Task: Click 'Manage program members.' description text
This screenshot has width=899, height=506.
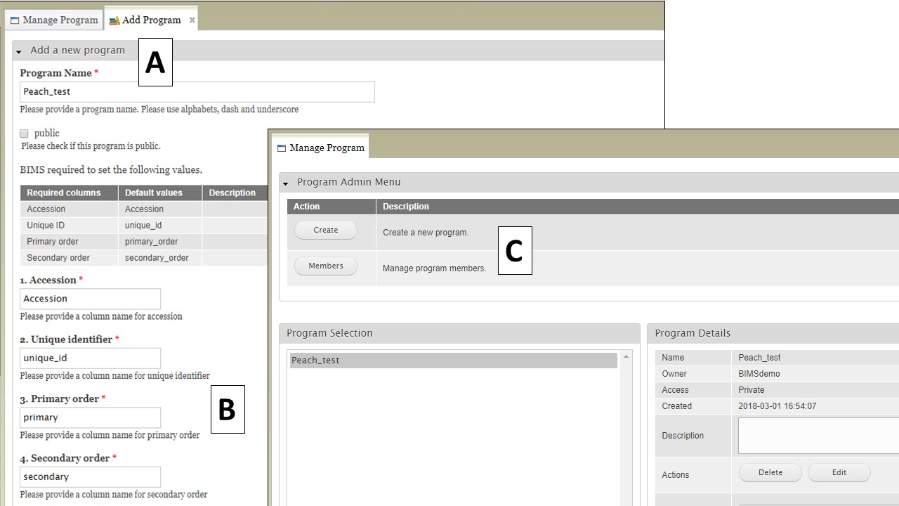Action: pos(434,268)
